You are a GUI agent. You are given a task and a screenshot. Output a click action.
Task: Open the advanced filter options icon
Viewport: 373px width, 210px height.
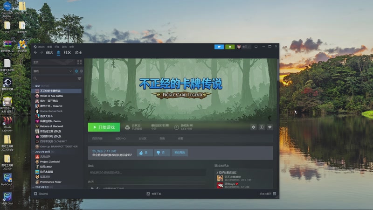tap(79, 78)
